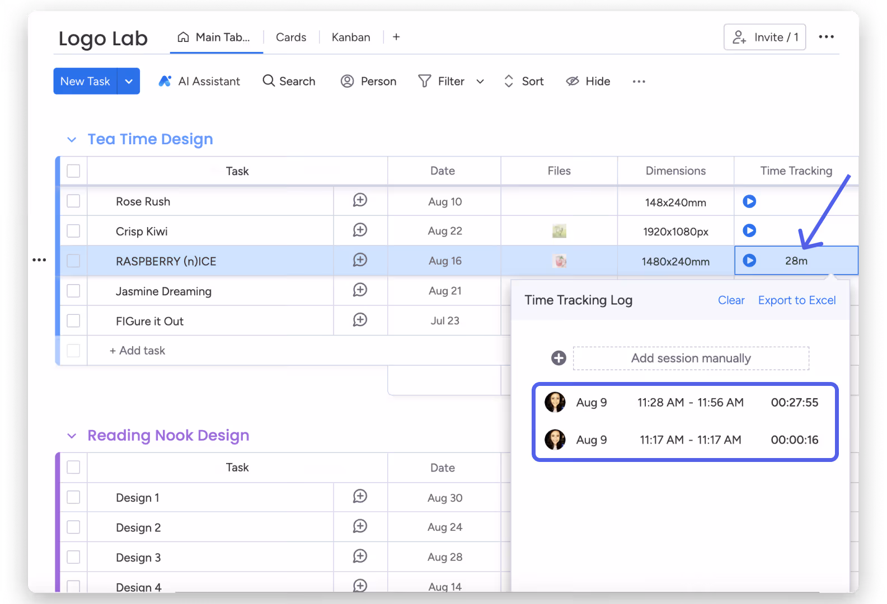Click the Aug 30 date cell
887x604 pixels.
pyautogui.click(x=445, y=498)
